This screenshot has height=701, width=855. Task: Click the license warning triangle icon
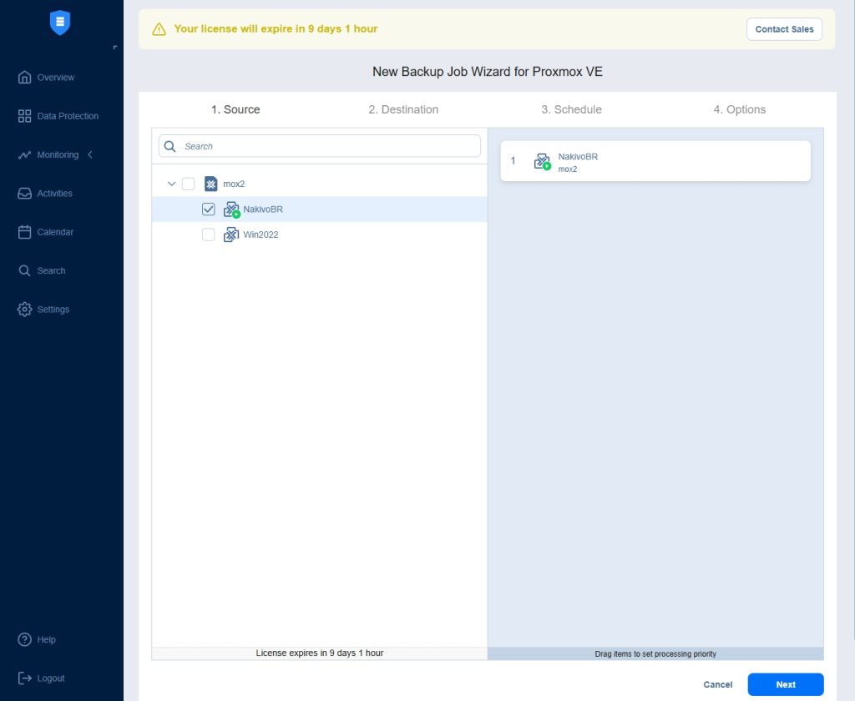[159, 29]
